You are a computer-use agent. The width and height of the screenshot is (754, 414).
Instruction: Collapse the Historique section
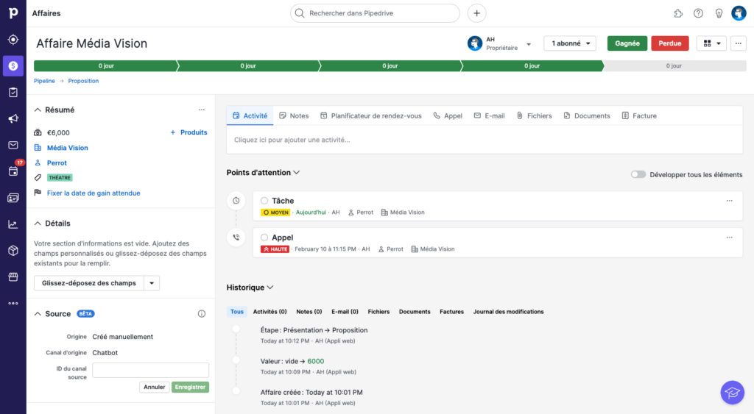[x=270, y=288]
